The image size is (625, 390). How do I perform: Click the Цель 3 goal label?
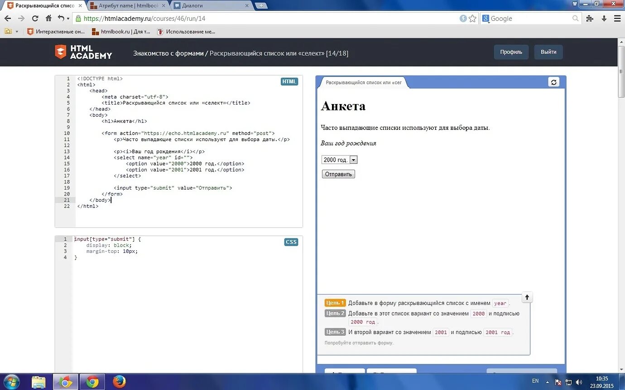pyautogui.click(x=335, y=332)
